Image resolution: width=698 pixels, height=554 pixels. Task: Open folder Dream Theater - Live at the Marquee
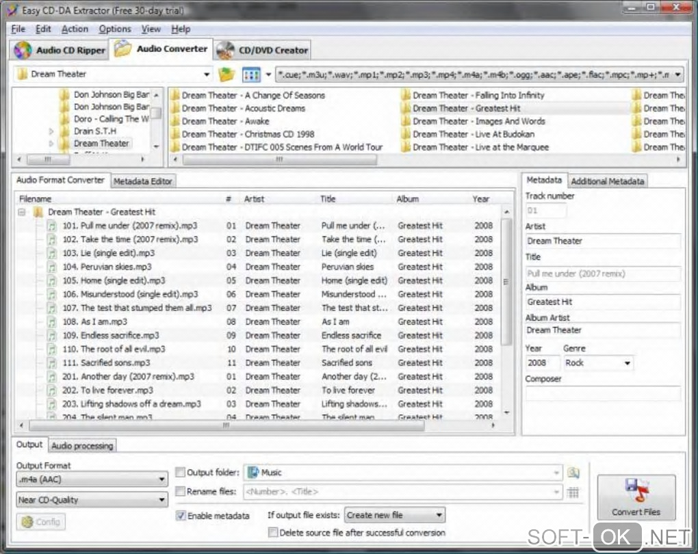(474, 147)
